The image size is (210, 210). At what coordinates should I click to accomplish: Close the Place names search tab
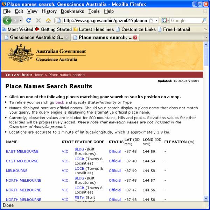(135, 37)
